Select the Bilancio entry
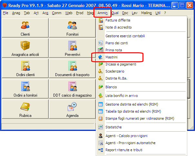The image size is (195, 156). point(141,87)
